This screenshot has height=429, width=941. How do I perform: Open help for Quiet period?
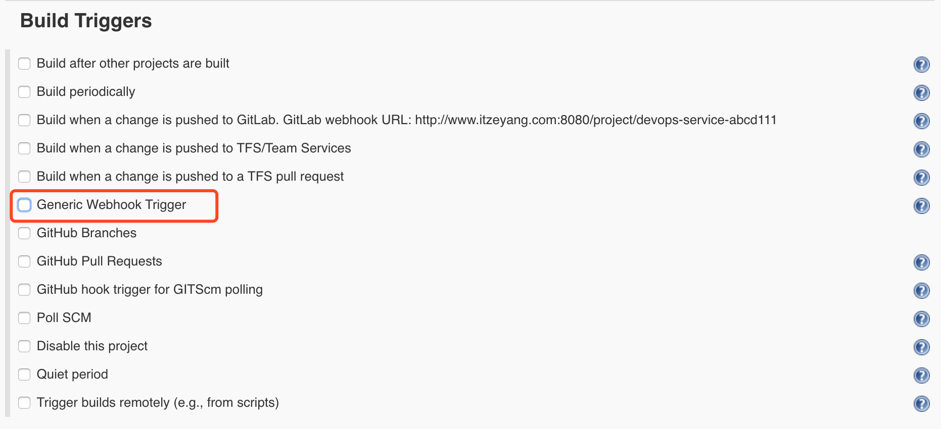click(x=922, y=376)
